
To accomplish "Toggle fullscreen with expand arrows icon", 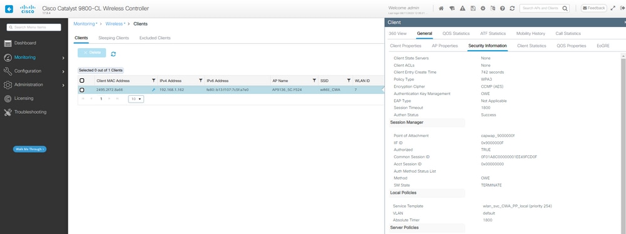I will click(x=613, y=8).
